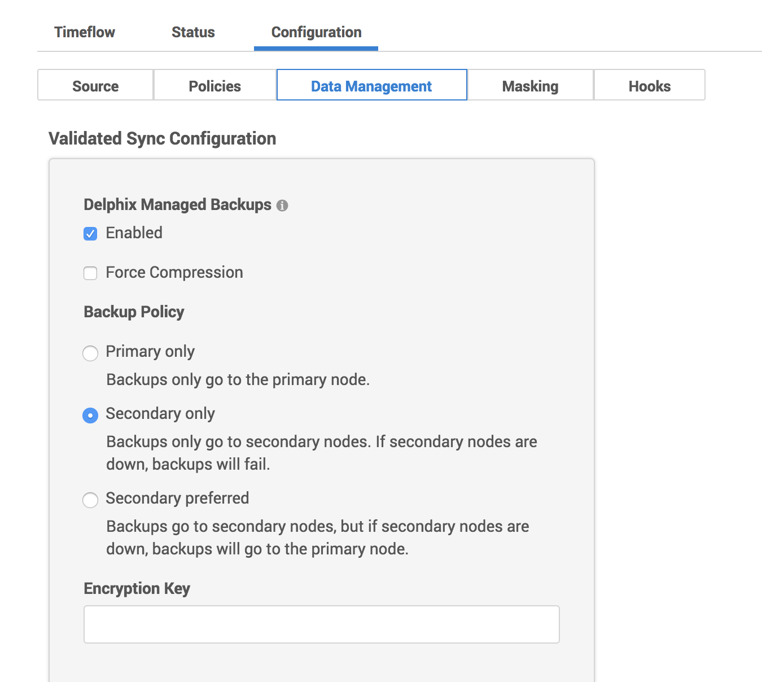Click the Secondary only radio button
Screen dimensions: 762x682
coord(90,414)
